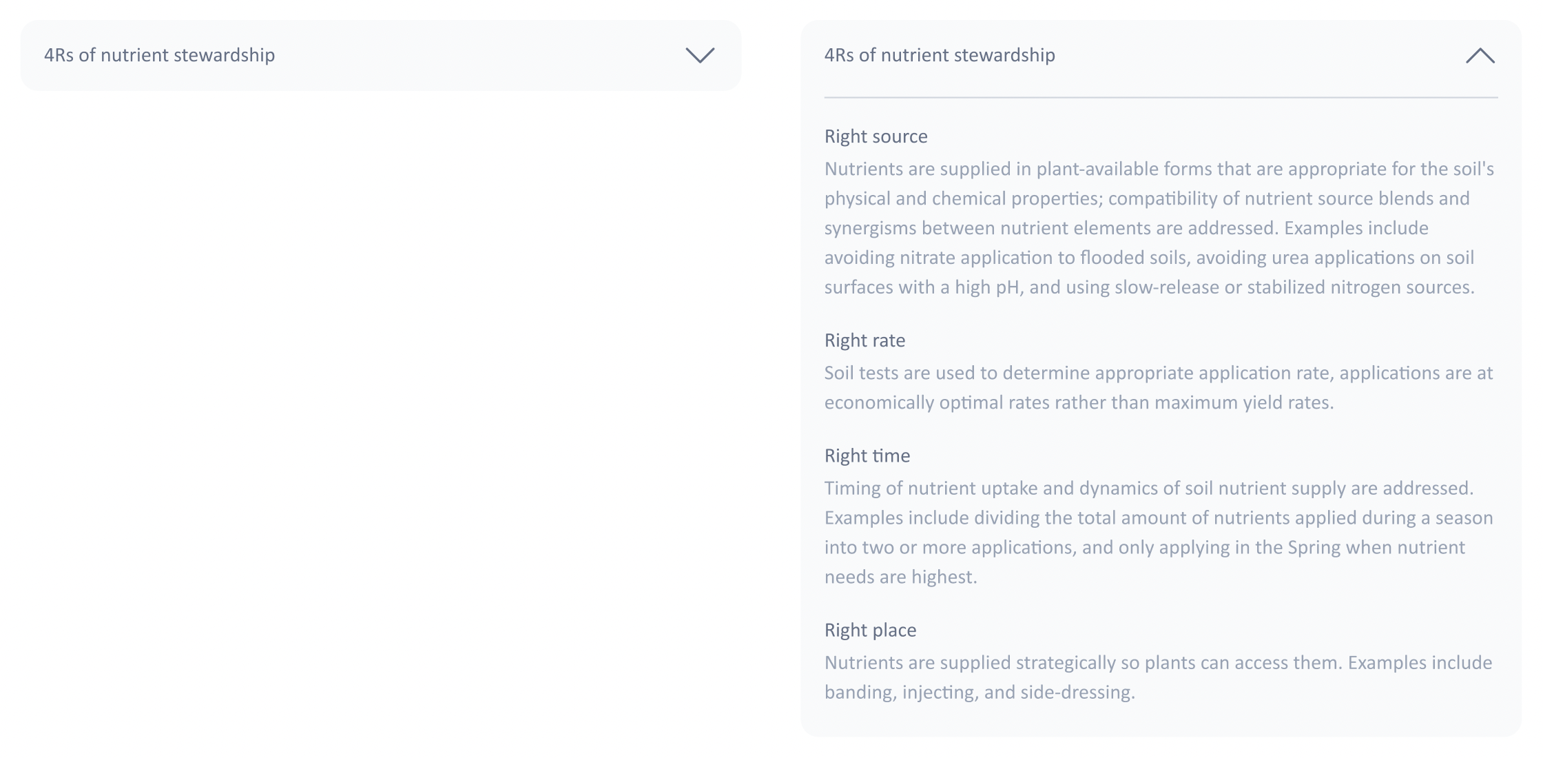The image size is (1543, 758).
Task: Click the line 'banding, injecting, and side-dressing.'
Action: 979,692
